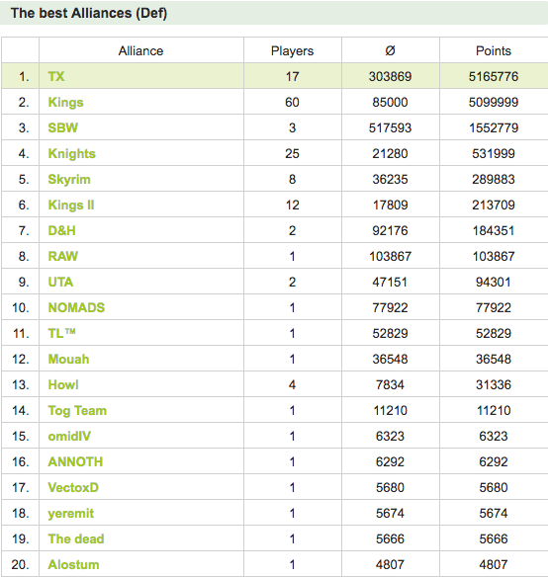Click the Skyrim alliance name
The height and width of the screenshot is (577, 548).
(x=69, y=179)
